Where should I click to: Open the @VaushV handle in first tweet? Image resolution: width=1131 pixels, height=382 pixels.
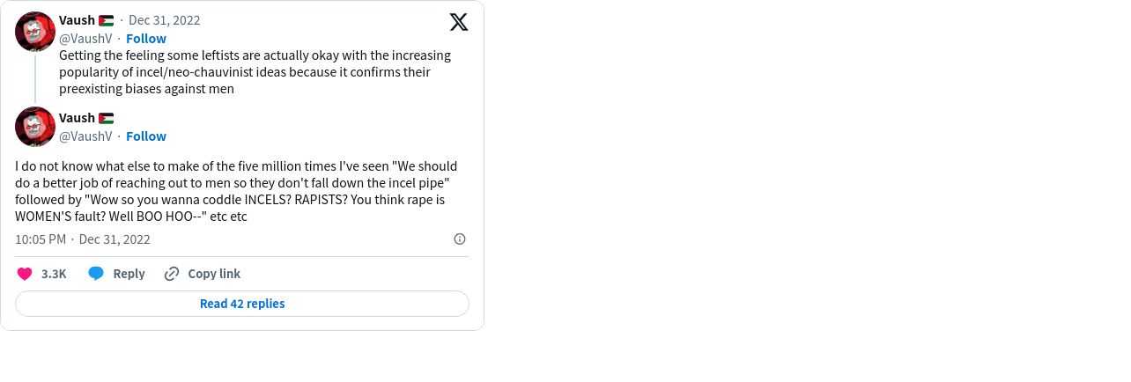[x=85, y=39]
